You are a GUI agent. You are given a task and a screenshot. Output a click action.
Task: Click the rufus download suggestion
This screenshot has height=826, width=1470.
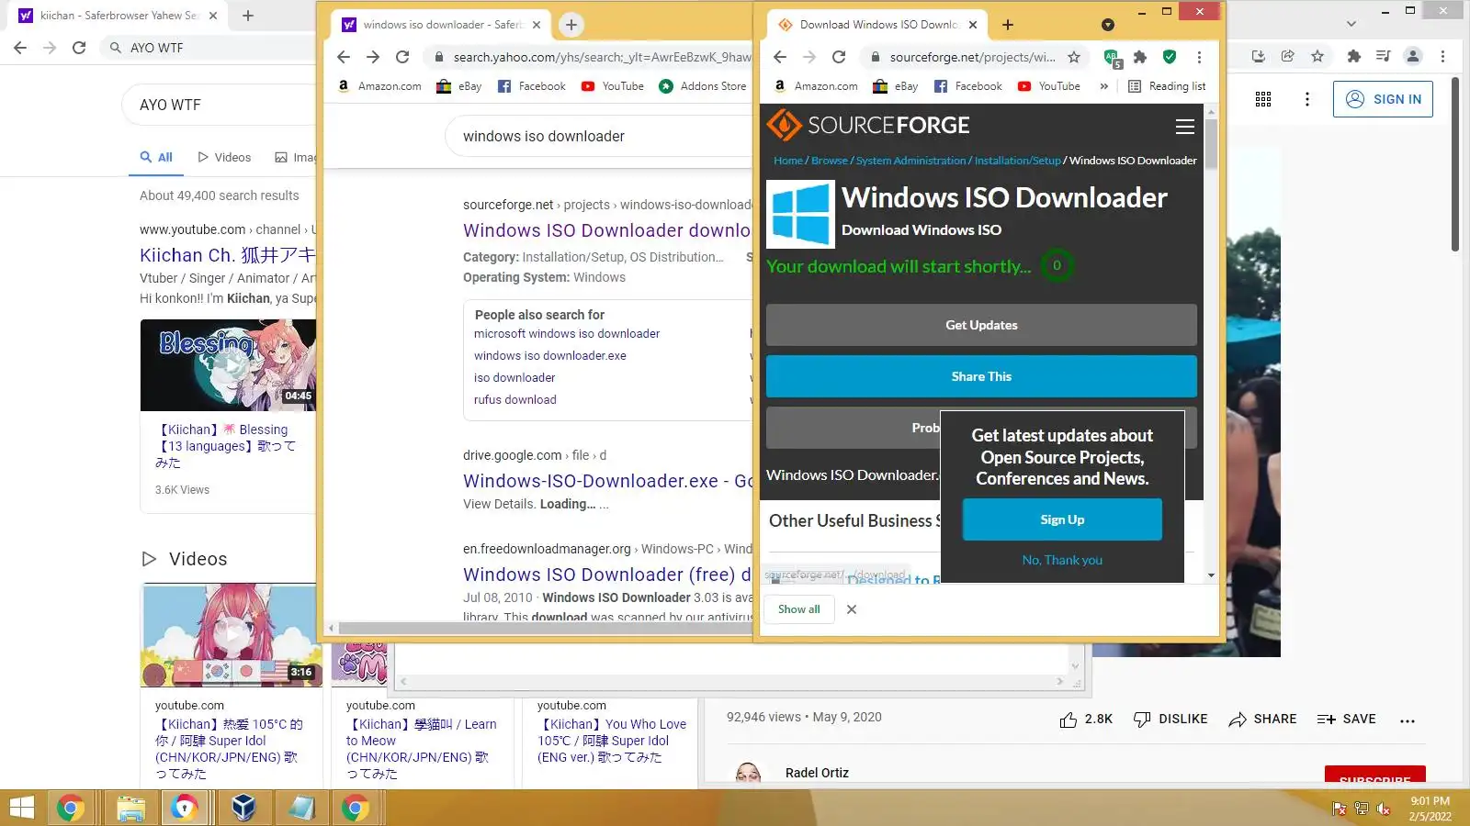point(515,400)
